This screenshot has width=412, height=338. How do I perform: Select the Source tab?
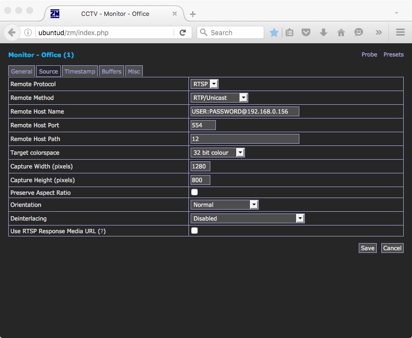[x=48, y=71]
